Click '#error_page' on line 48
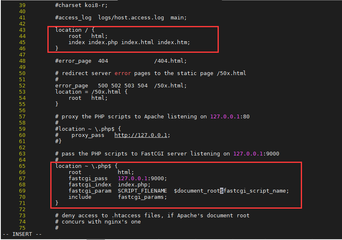342x240 pixels. coord(73,61)
